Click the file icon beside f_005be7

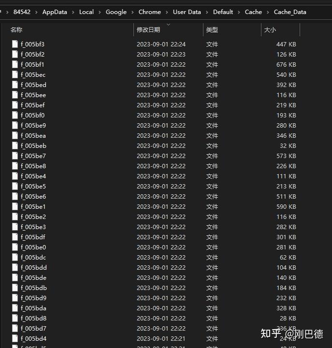(15, 156)
